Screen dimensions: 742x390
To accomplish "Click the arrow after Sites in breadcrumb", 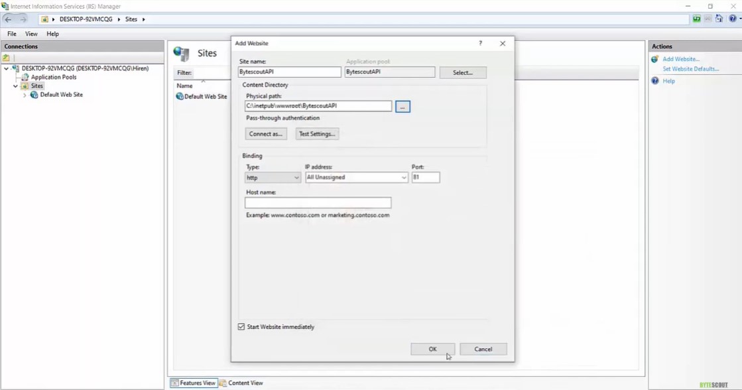I will tap(143, 19).
